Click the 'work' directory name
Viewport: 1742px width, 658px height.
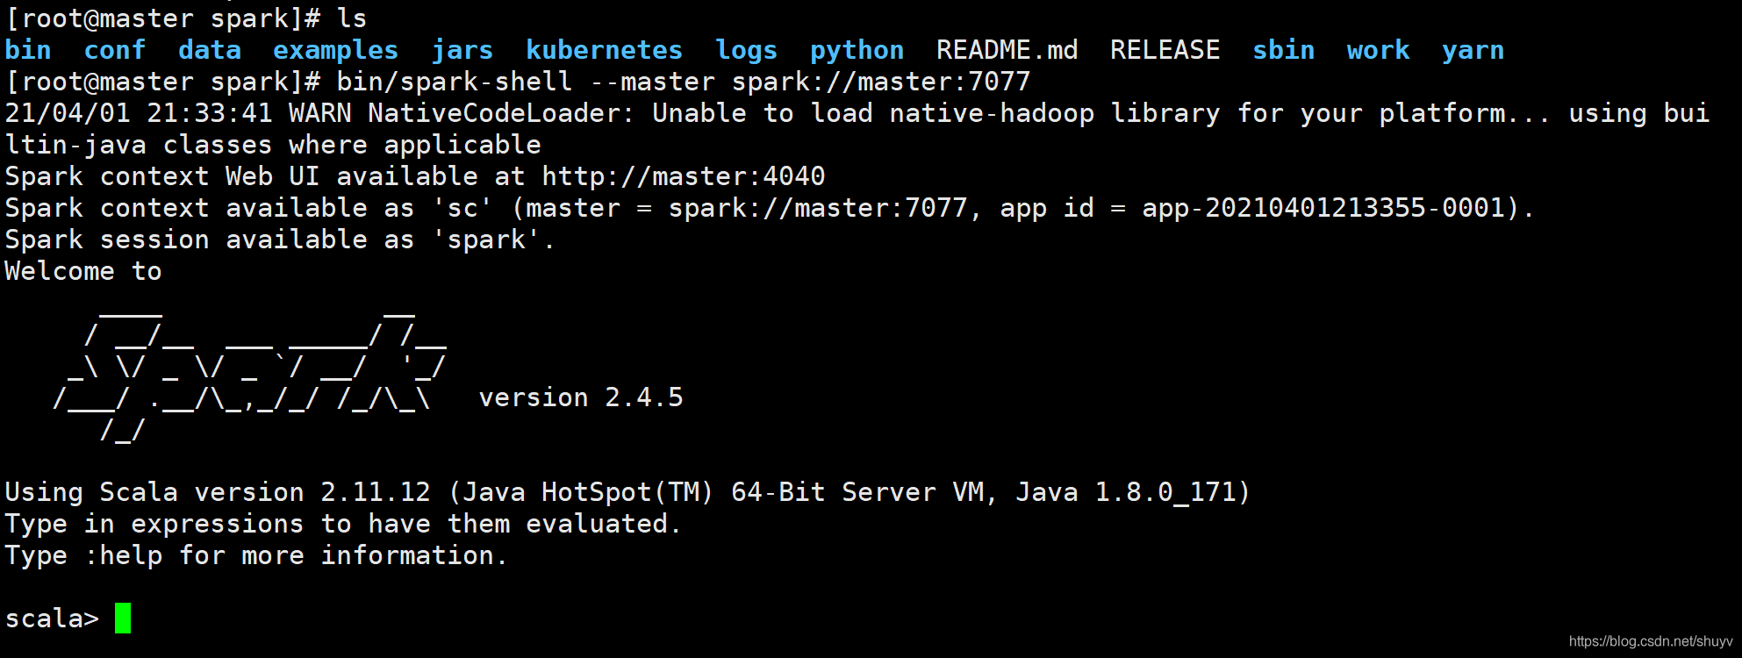coord(1378,50)
